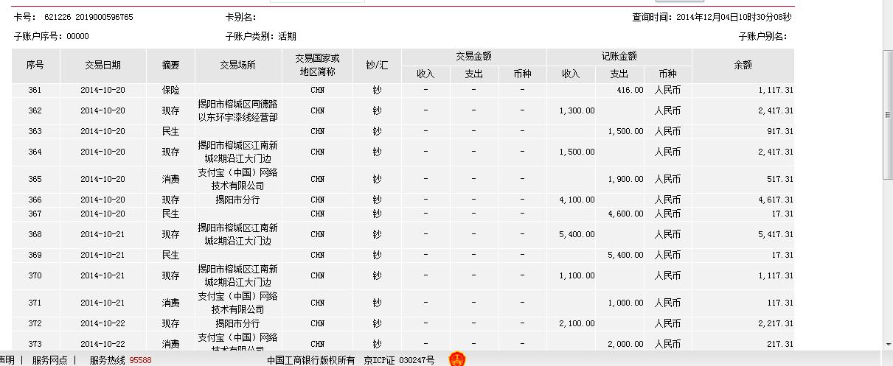
Task: Click the 交易金额 group header
Action: click(x=474, y=56)
